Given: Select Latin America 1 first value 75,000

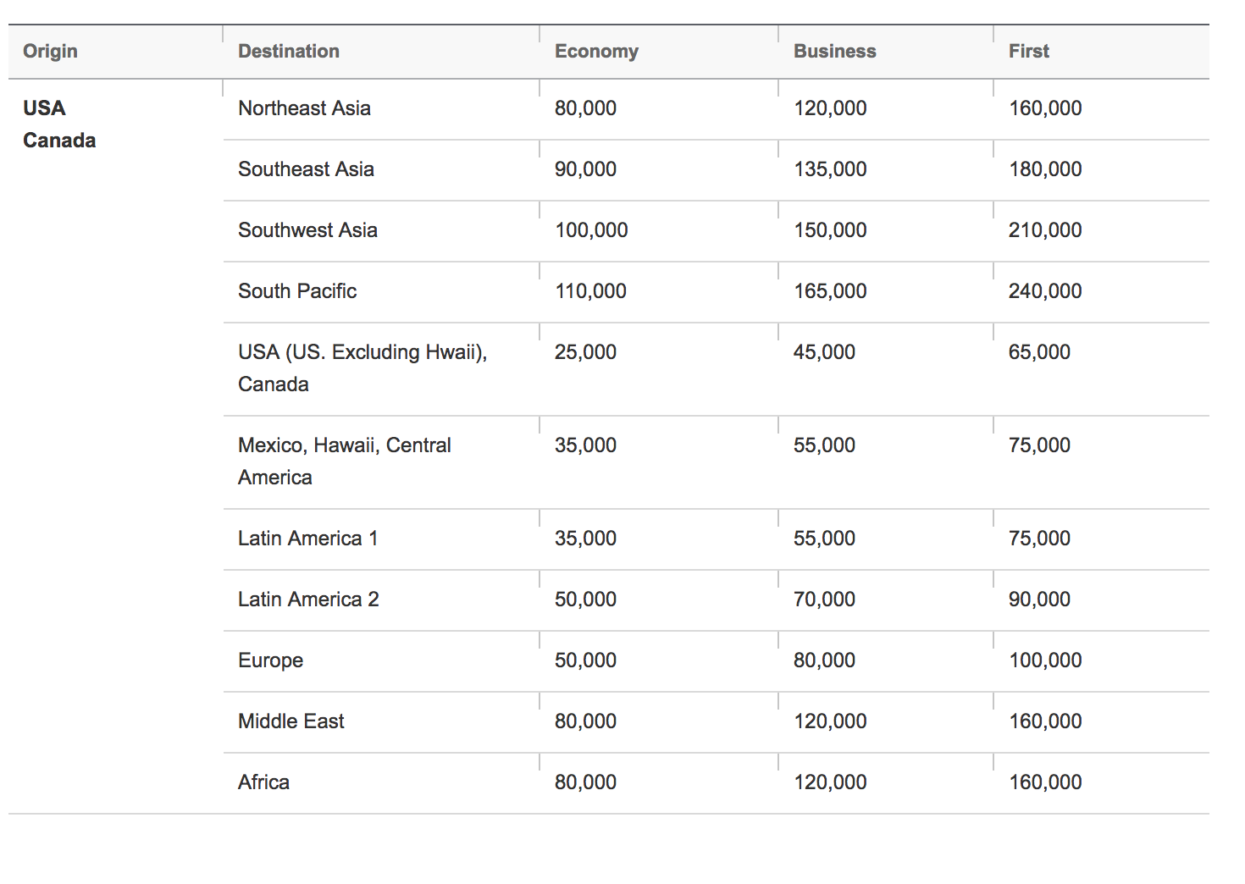Looking at the screenshot, I should (1039, 539).
